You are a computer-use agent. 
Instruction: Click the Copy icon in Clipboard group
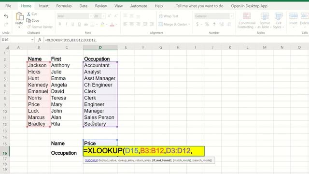click(28, 20)
